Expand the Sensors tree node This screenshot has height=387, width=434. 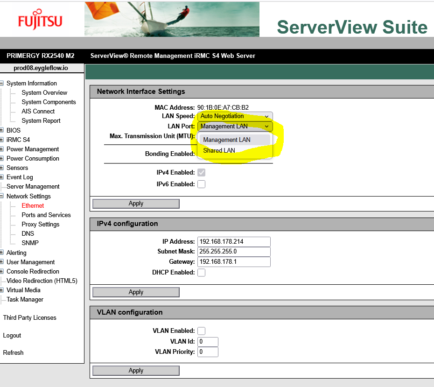[x=2, y=168]
